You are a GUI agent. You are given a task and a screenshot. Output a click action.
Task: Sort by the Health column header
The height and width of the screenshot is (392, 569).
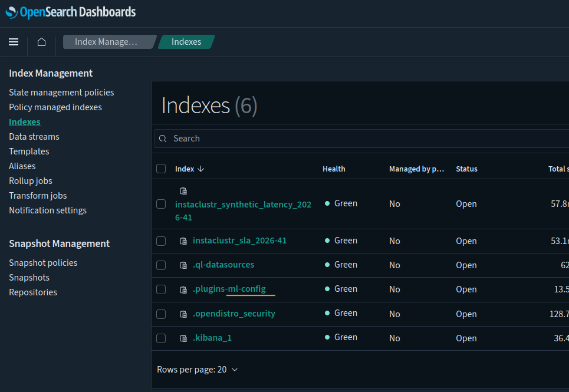[334, 169]
